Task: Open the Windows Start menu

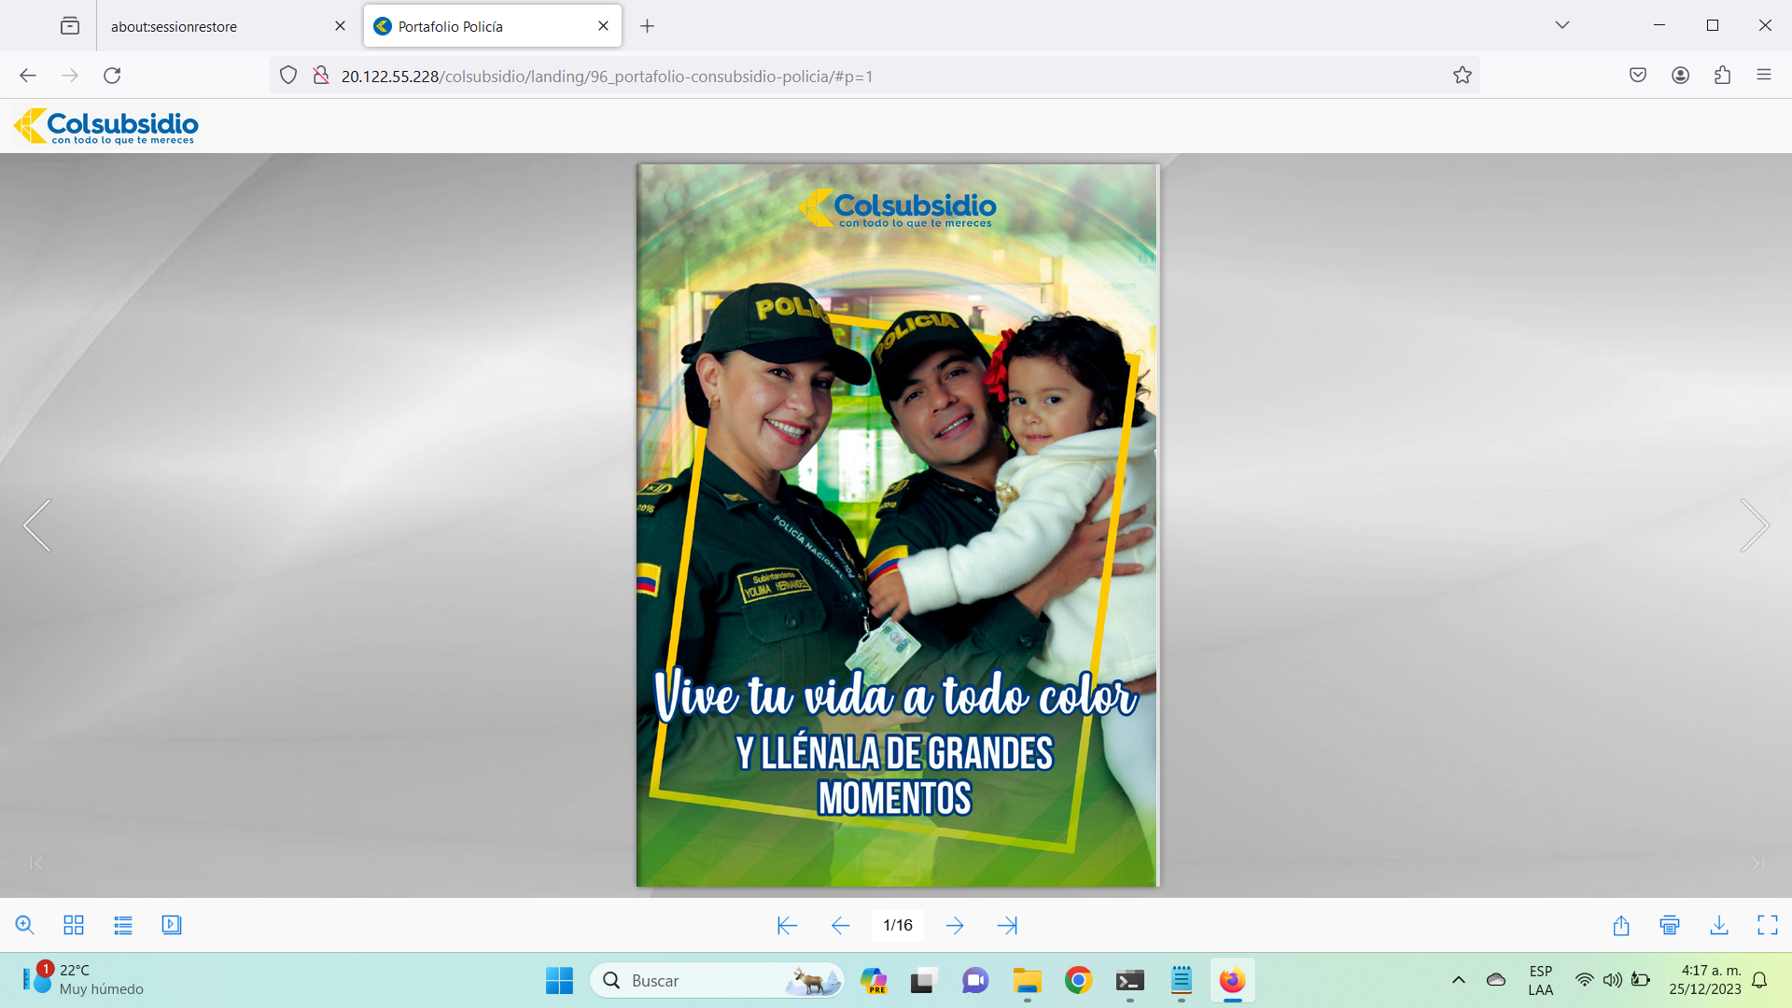Action: pyautogui.click(x=560, y=981)
